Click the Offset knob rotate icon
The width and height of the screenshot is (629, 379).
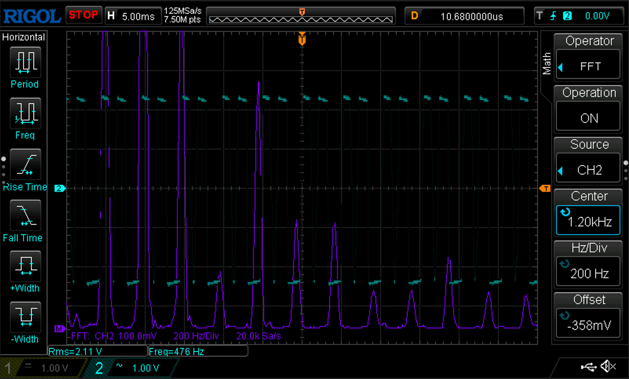565,315
